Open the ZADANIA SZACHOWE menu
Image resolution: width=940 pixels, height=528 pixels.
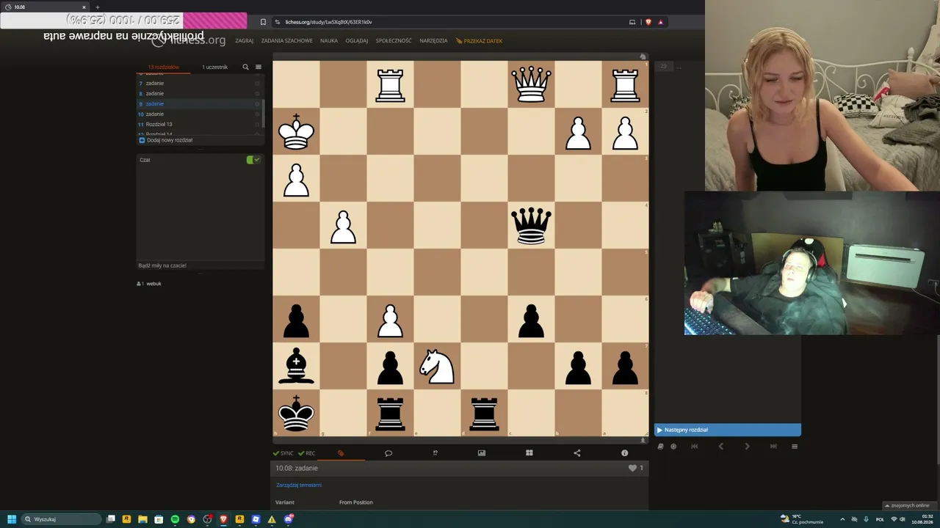click(287, 41)
